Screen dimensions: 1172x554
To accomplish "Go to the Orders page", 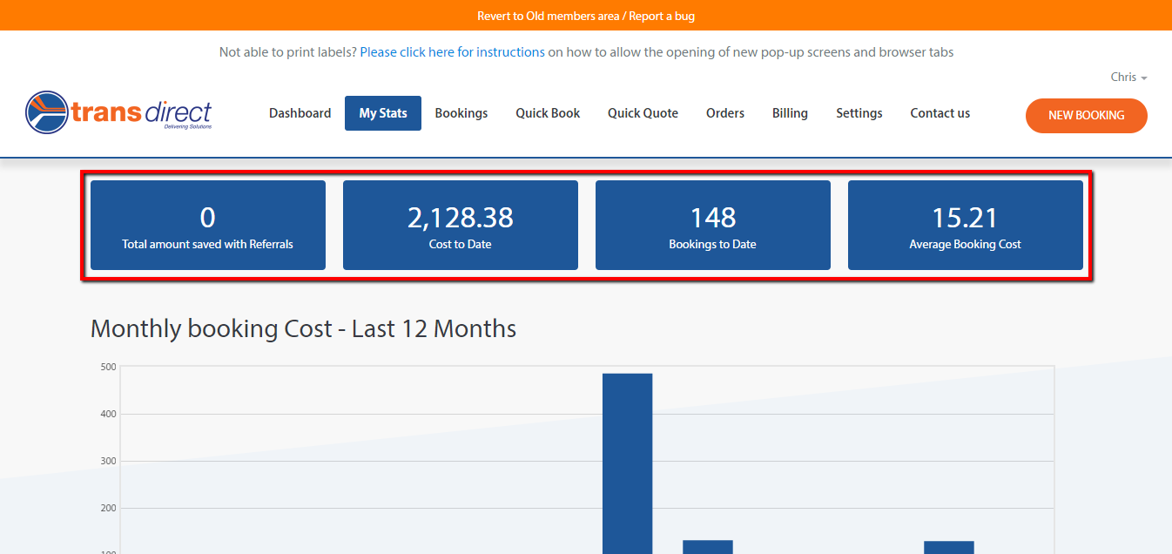I will 725,113.
